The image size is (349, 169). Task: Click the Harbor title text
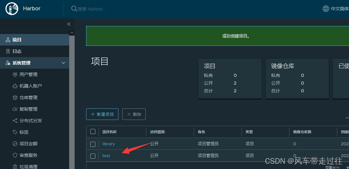pos(31,9)
